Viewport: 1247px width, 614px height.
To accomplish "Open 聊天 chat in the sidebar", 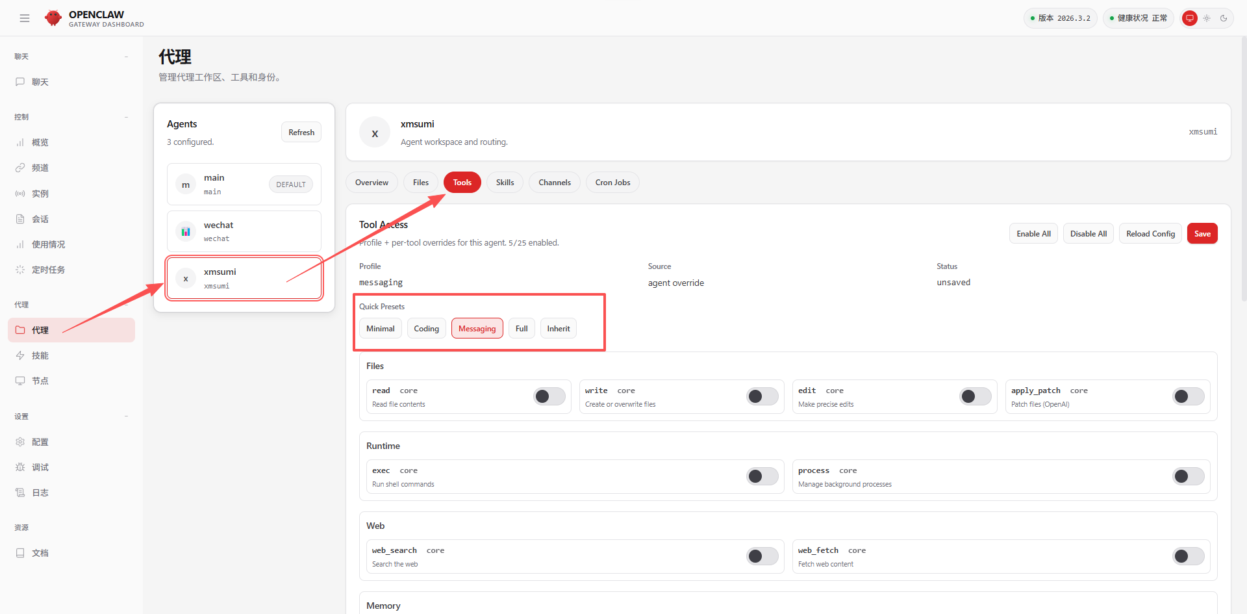I will coord(40,82).
